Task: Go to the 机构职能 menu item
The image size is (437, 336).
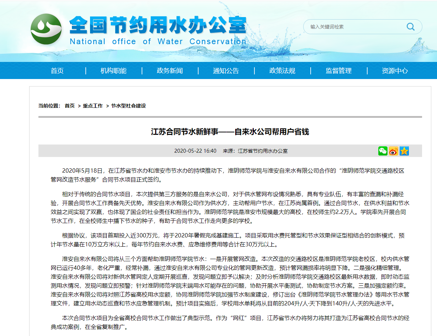Action: coord(113,70)
